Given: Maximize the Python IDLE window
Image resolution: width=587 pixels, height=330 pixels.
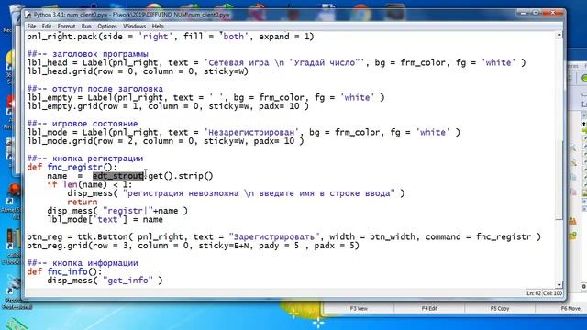Looking at the screenshot, I should click(x=536, y=13).
